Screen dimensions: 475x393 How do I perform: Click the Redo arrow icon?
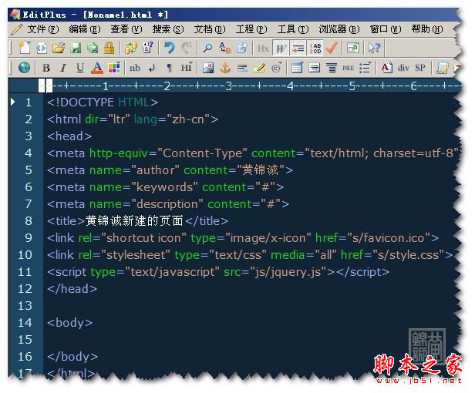coord(187,48)
